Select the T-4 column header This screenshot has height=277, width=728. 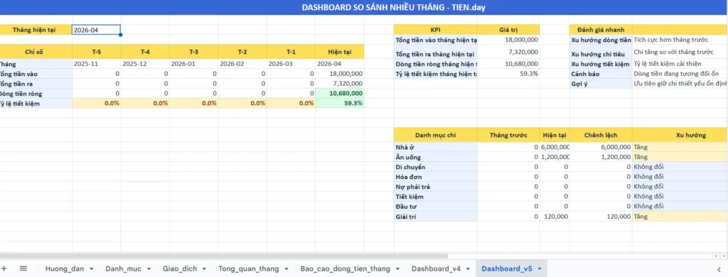pos(145,52)
